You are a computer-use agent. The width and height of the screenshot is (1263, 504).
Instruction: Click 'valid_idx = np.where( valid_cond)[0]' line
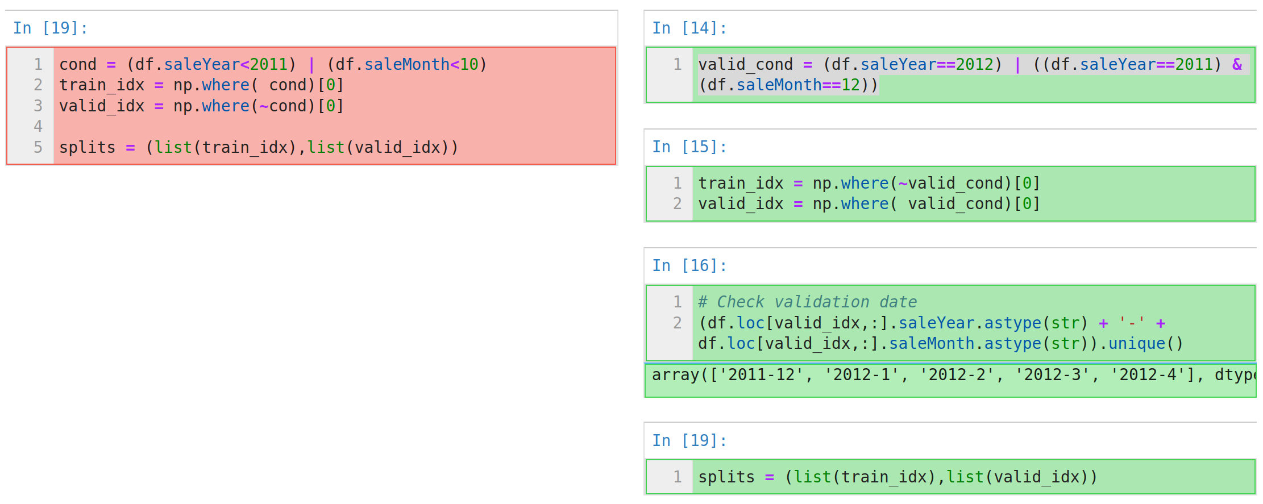[869, 203]
